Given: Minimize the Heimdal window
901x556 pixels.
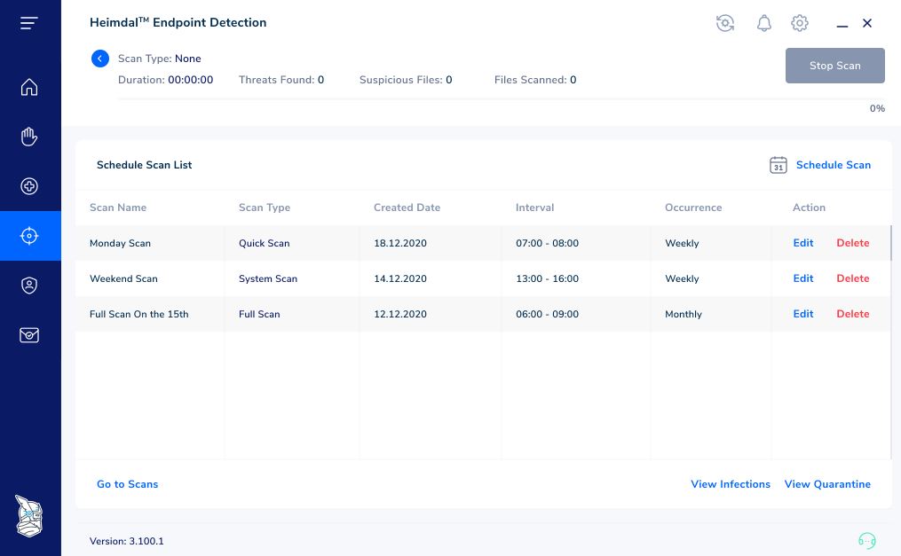Looking at the screenshot, I should [x=842, y=27].
